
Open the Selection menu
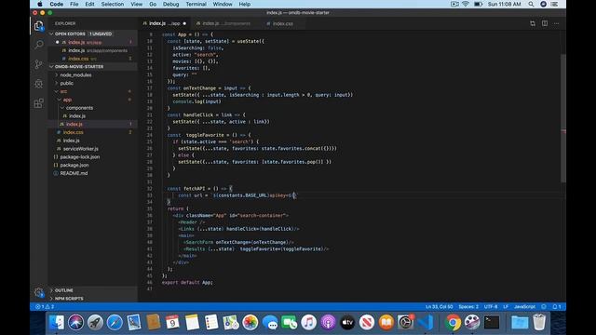point(113,4)
